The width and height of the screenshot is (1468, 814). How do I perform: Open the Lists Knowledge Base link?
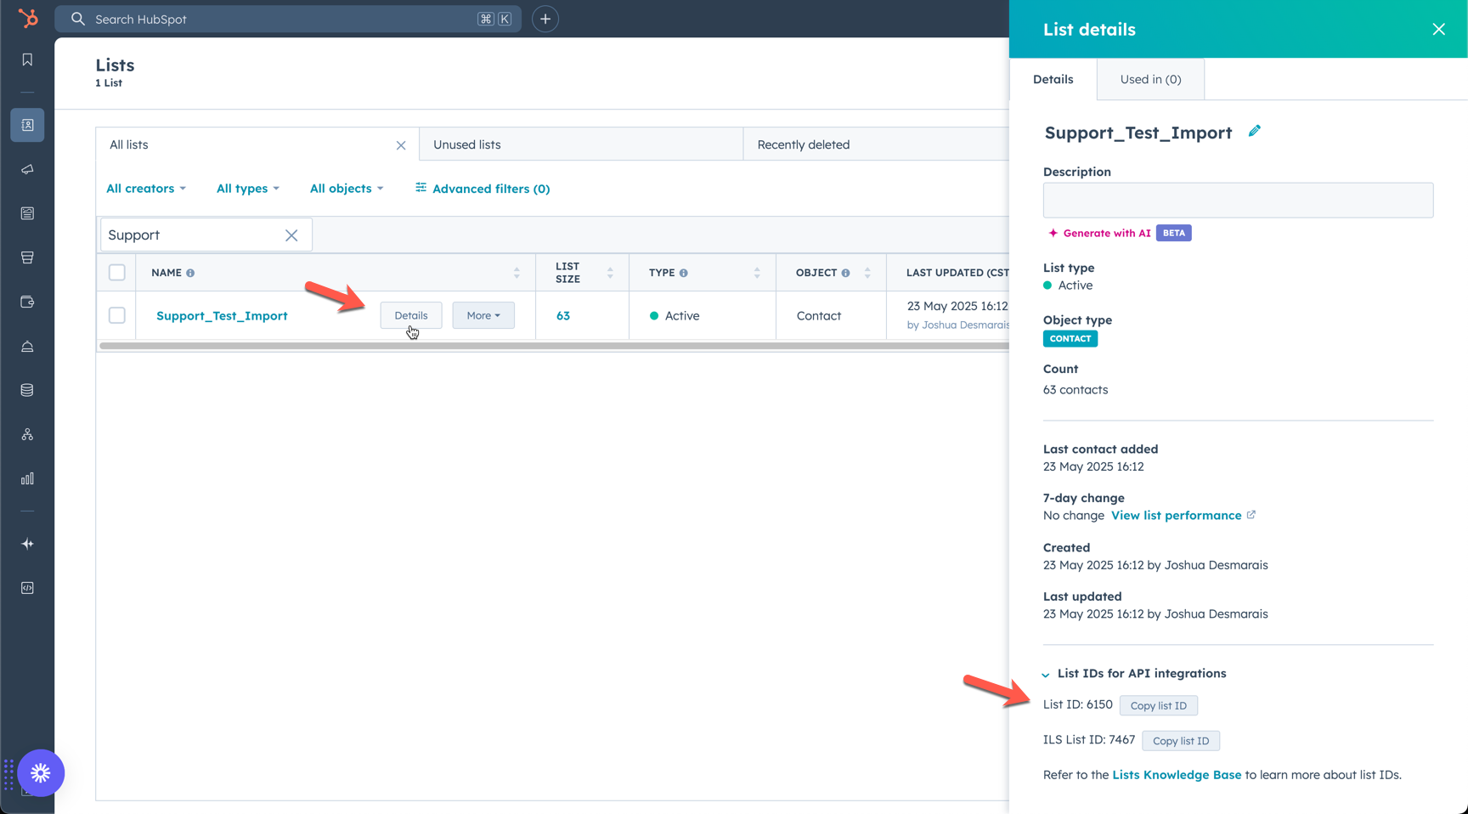[x=1177, y=775]
